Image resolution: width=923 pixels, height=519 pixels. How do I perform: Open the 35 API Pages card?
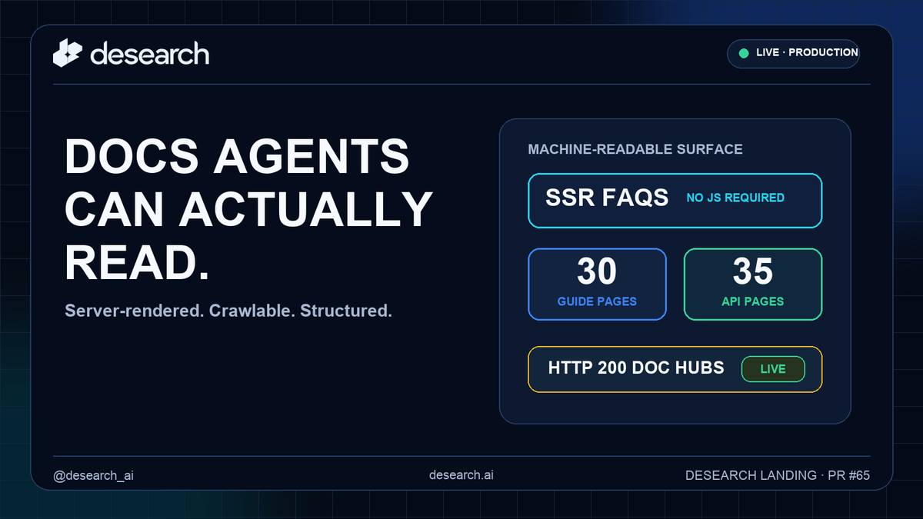pos(753,284)
